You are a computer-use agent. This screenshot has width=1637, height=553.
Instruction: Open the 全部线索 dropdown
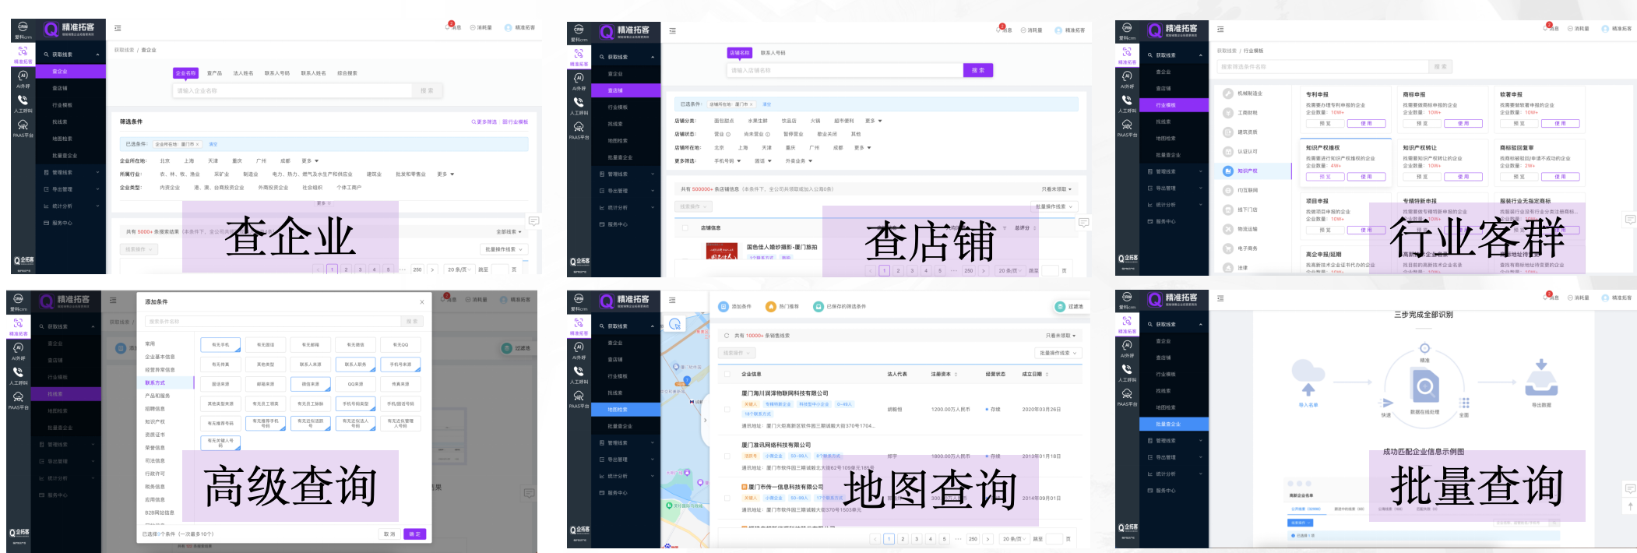click(x=509, y=232)
